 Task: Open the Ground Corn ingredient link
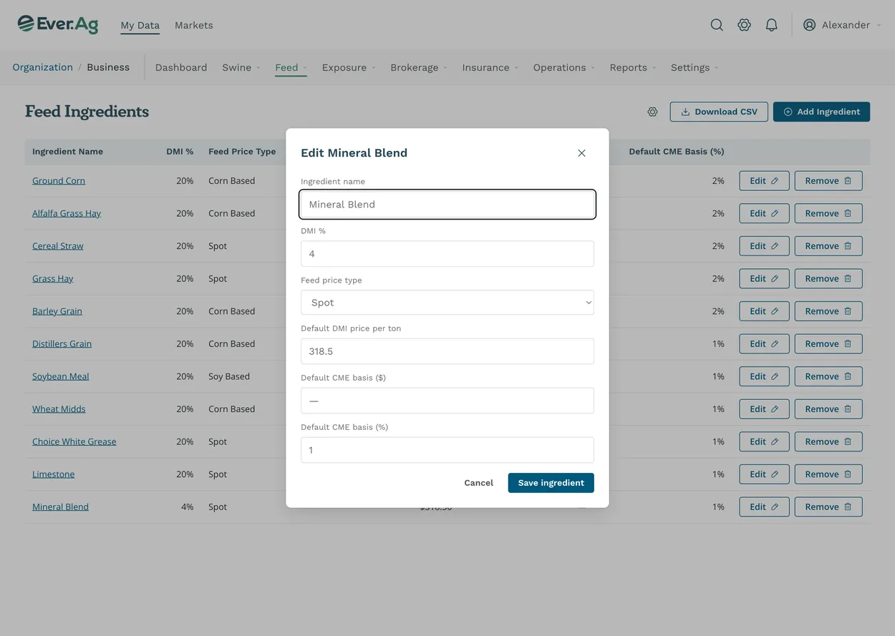(x=59, y=181)
